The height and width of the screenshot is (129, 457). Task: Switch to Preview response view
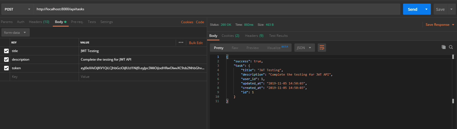[x=252, y=48]
